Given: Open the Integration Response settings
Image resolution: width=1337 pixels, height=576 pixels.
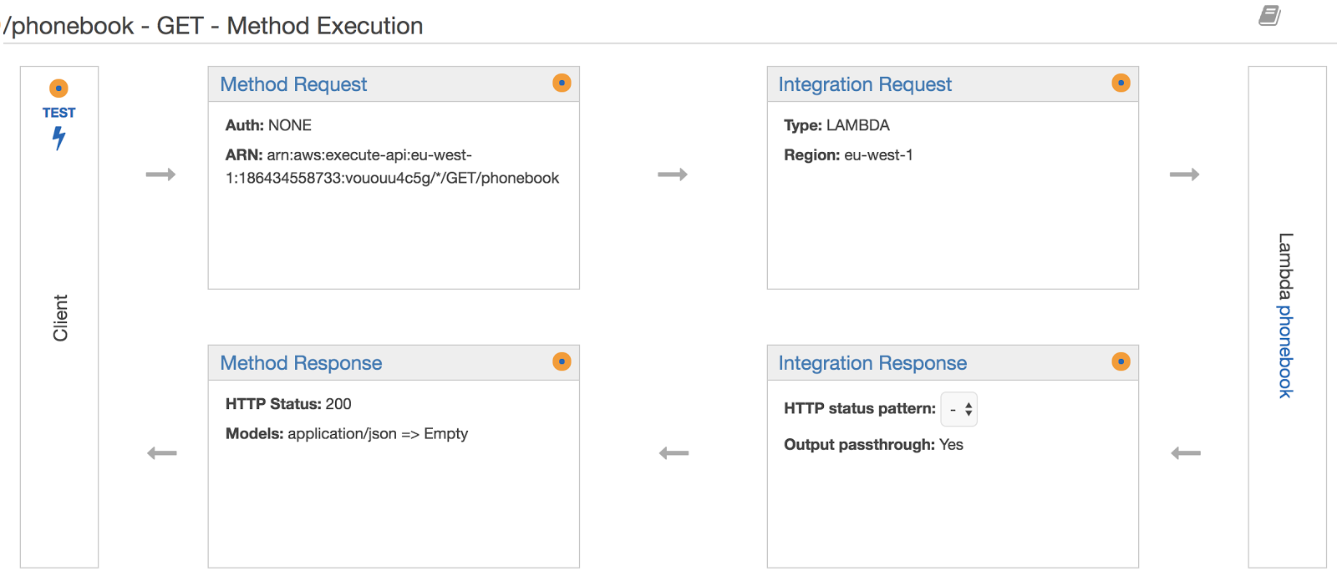Looking at the screenshot, I should [x=872, y=363].
